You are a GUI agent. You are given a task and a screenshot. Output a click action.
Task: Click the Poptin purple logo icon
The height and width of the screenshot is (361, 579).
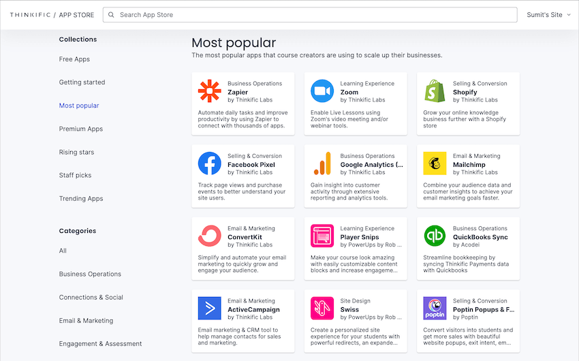435,309
